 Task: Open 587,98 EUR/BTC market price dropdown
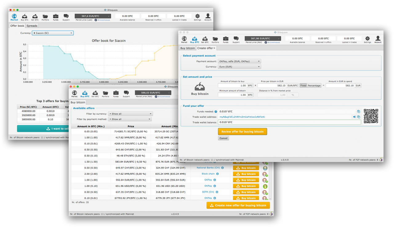click(x=263, y=39)
